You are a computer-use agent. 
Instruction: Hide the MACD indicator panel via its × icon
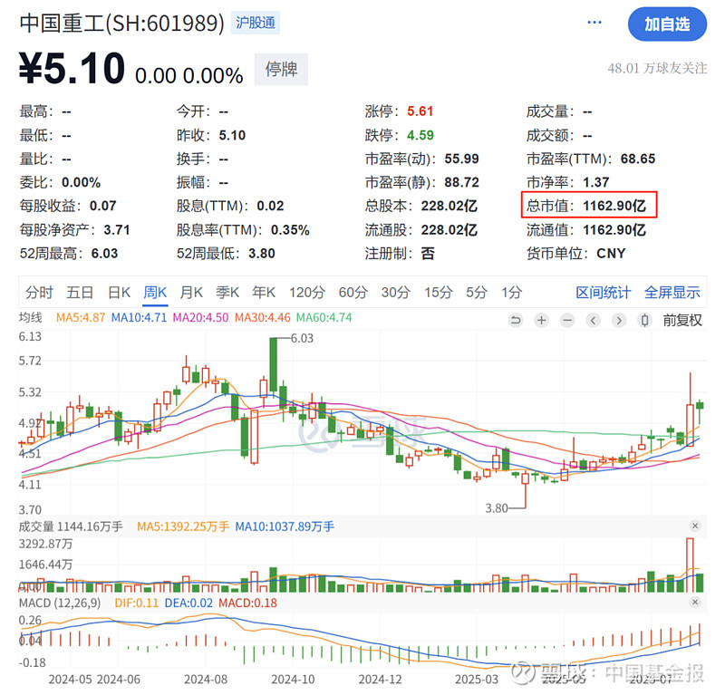tap(695, 602)
